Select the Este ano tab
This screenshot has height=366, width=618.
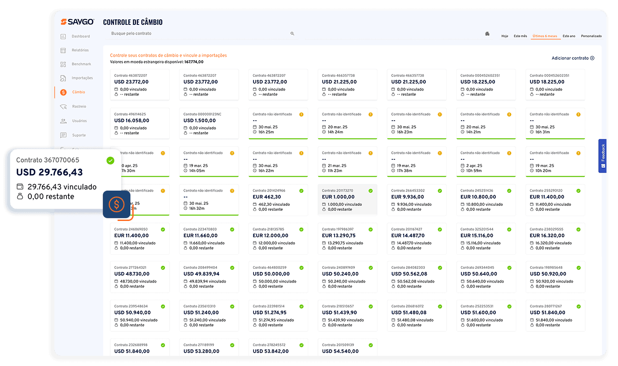[569, 36]
